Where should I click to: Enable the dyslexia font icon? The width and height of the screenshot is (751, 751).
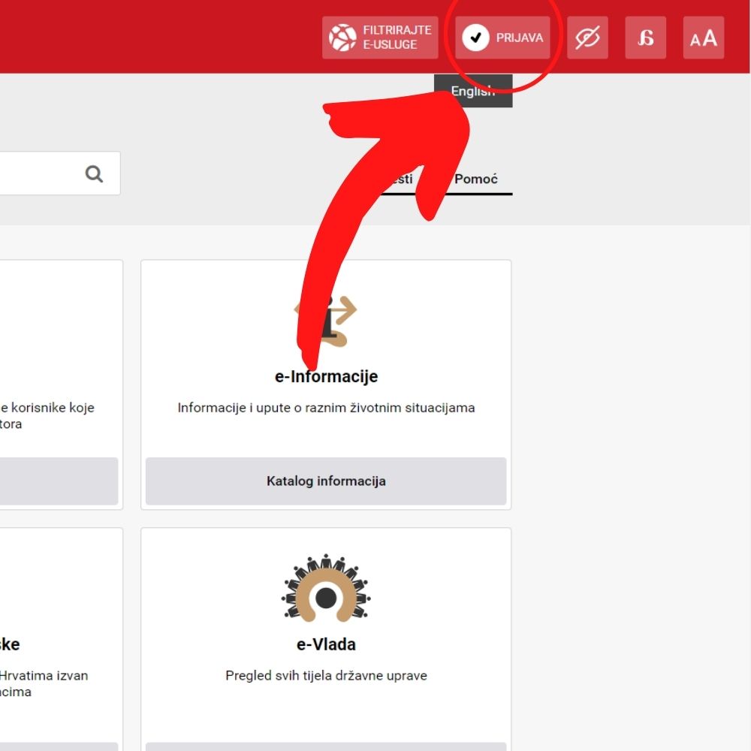(x=645, y=38)
